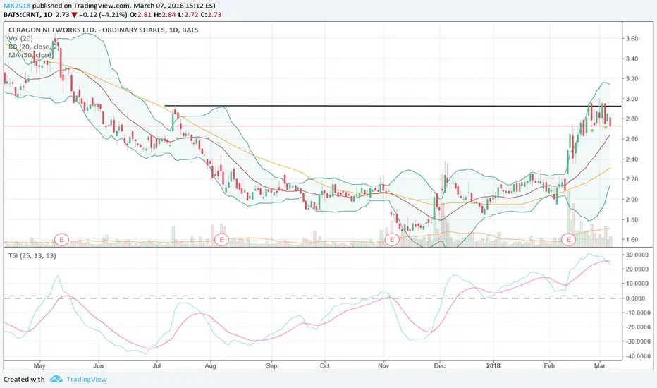
Task: Click the 2.00 price axis label
Action: click(632, 200)
